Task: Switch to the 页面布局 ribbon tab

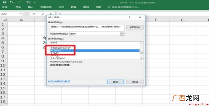Action: click(x=46, y=7)
